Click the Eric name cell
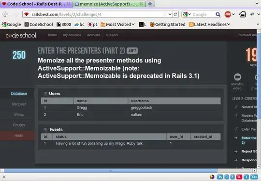The width and height of the screenshot is (261, 181). tap(80, 115)
